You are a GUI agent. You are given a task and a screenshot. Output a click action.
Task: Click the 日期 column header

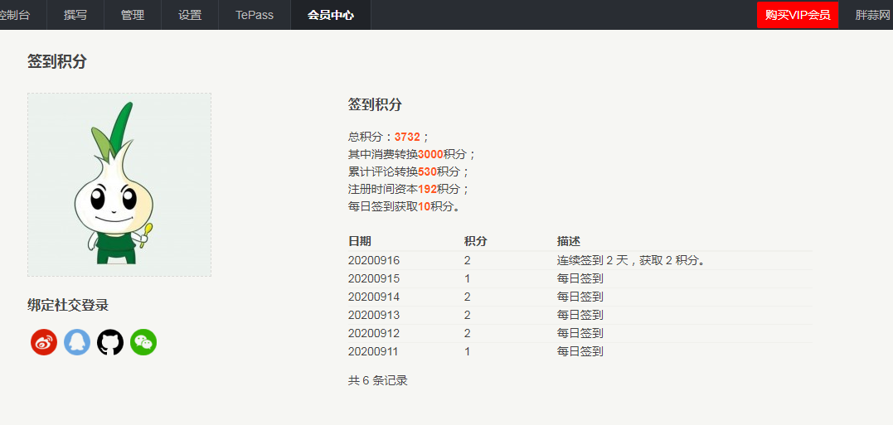pos(360,241)
